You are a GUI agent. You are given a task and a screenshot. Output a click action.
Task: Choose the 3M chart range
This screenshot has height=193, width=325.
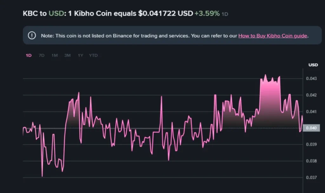pyautogui.click(x=67, y=56)
